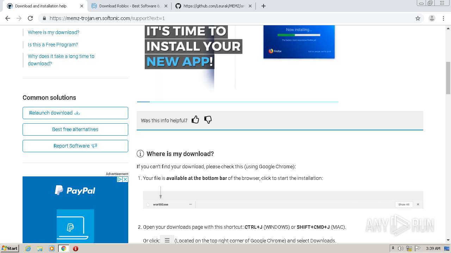Click the 3:39 AM system clock
Image resolution: width=451 pixels, height=253 pixels.
tap(433, 248)
